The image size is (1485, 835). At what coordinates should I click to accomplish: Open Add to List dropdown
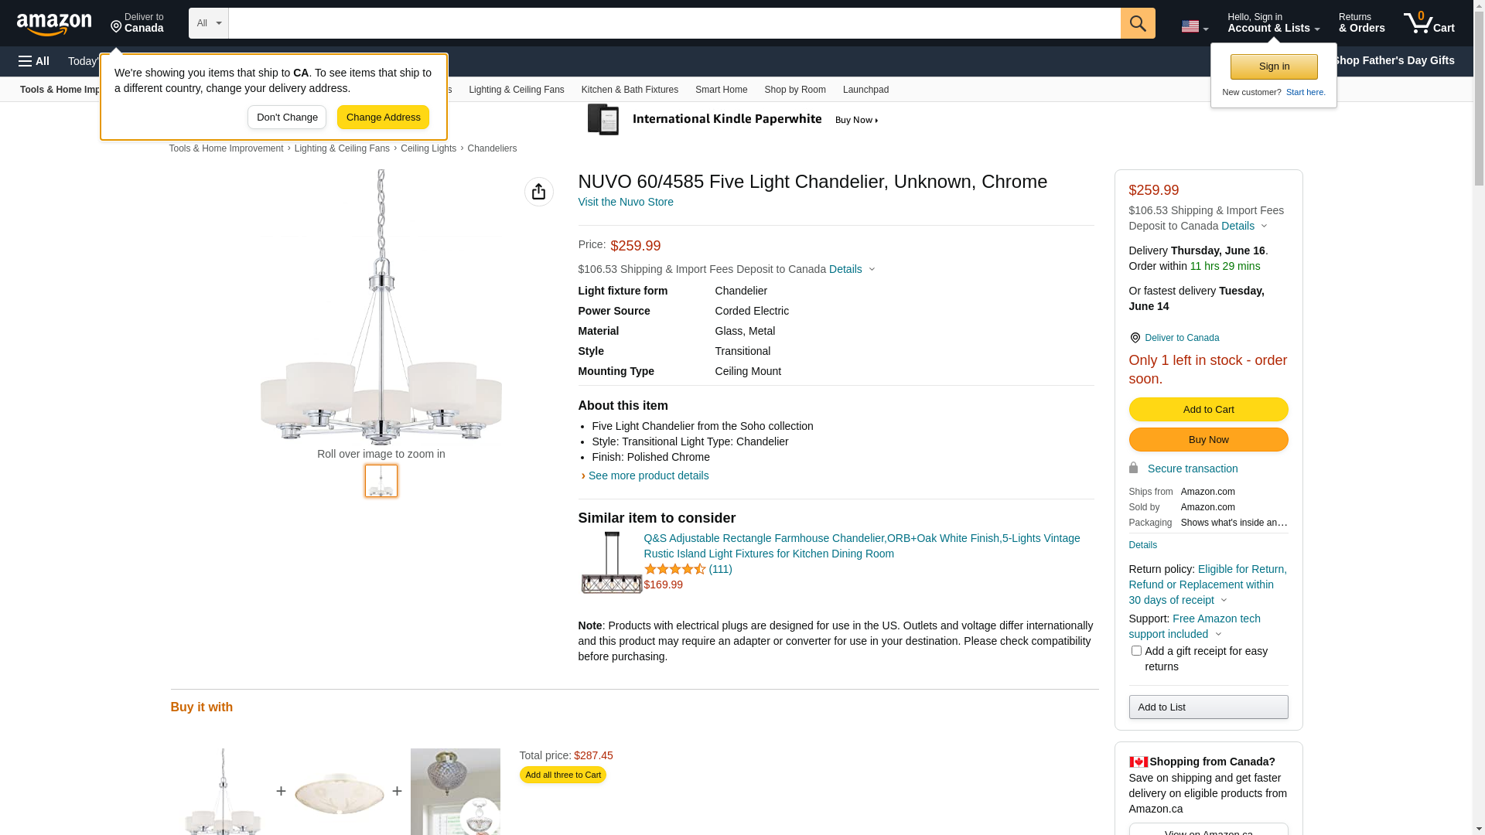pyautogui.click(x=1207, y=707)
